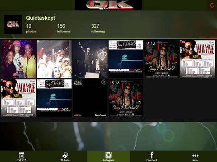Open the Website tab
This screenshot has height=162, width=217.
pyautogui.click(x=65, y=157)
